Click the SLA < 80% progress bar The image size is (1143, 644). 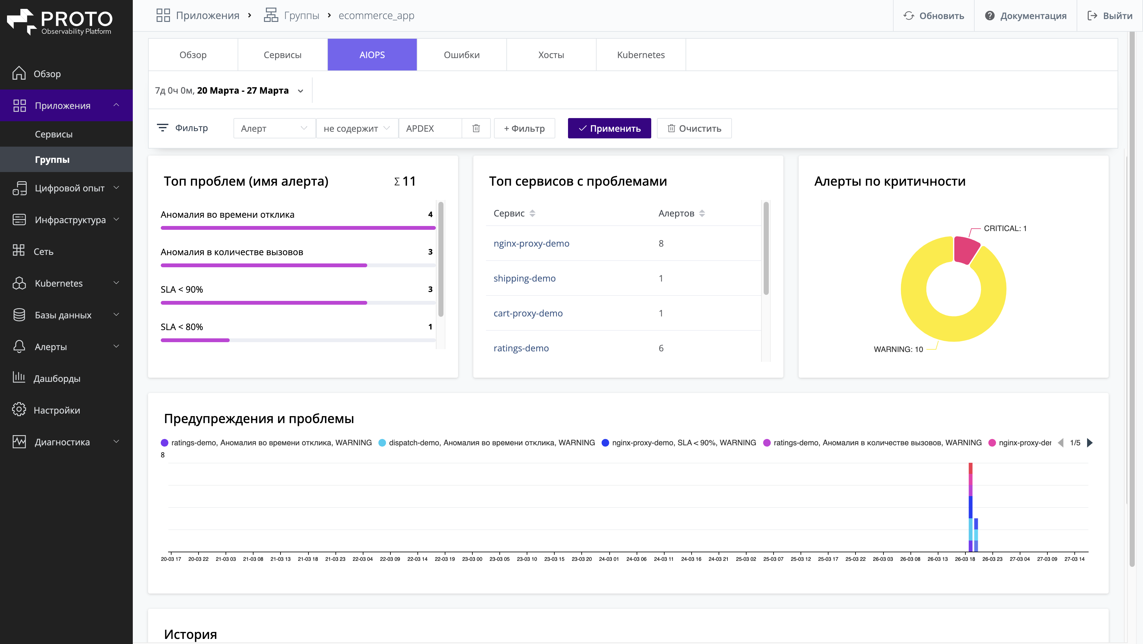click(x=298, y=340)
